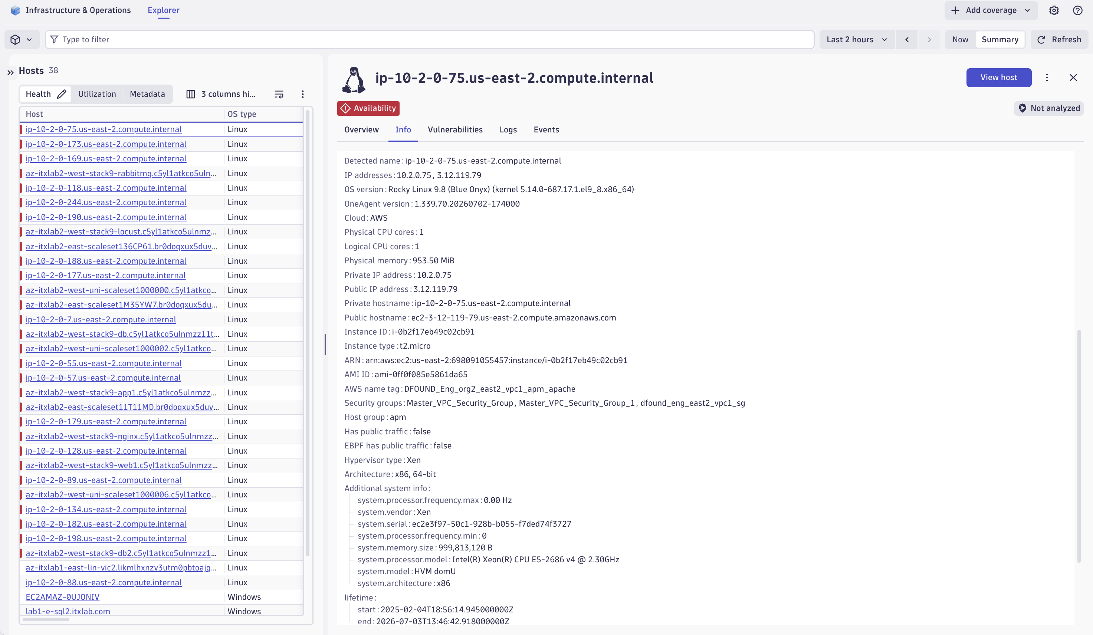
Task: Switch to the Info tab
Action: (x=403, y=130)
